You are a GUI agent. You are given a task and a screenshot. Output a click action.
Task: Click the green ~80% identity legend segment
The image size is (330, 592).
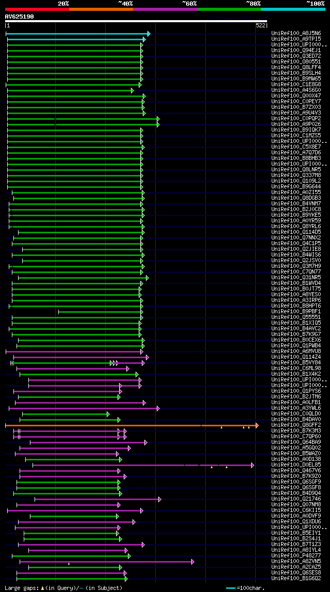click(229, 9)
